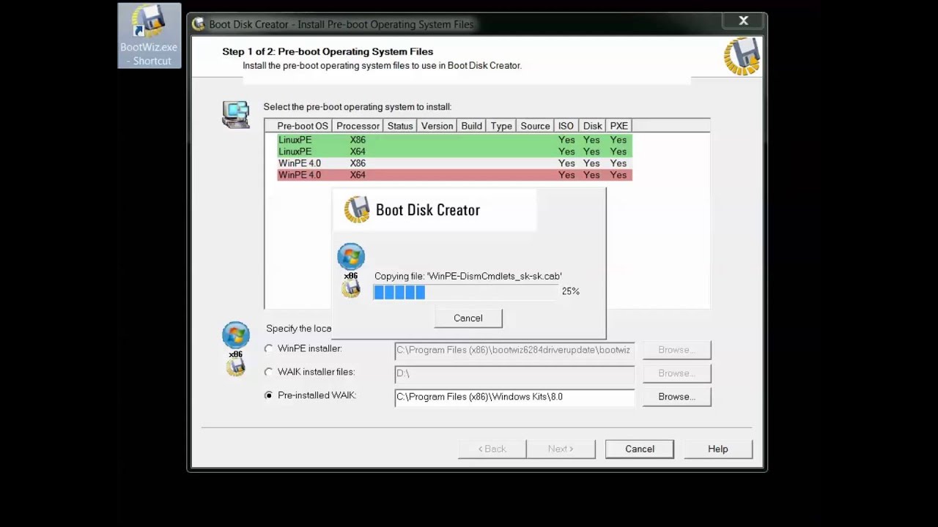This screenshot has height=527, width=938.
Task: Browse for the Pre-installed WAIK folder
Action: coord(676,397)
